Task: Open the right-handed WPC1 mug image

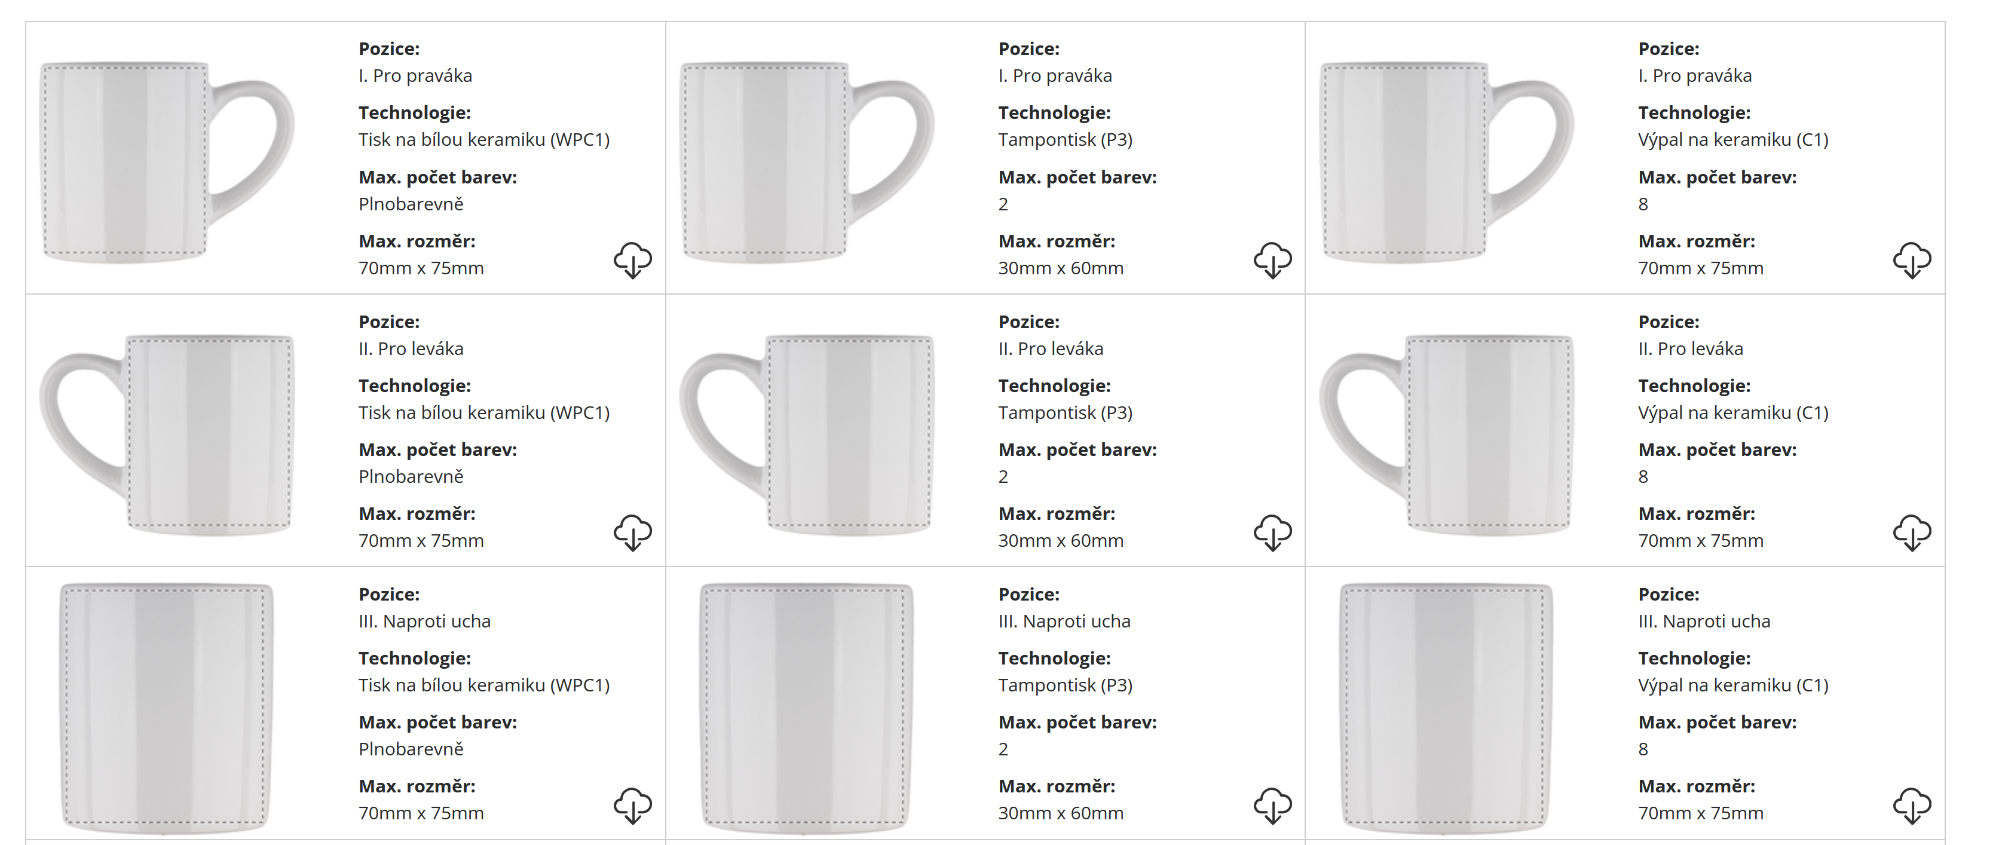Action: [x=167, y=161]
